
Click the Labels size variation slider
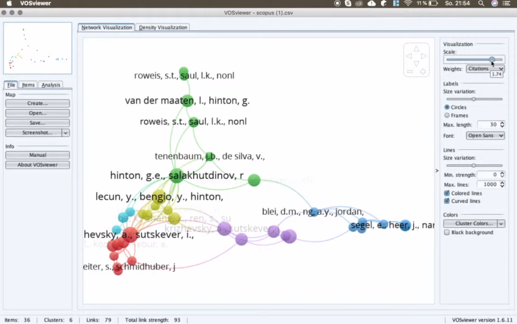click(x=474, y=99)
